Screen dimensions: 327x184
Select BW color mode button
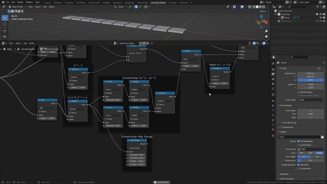301,153
